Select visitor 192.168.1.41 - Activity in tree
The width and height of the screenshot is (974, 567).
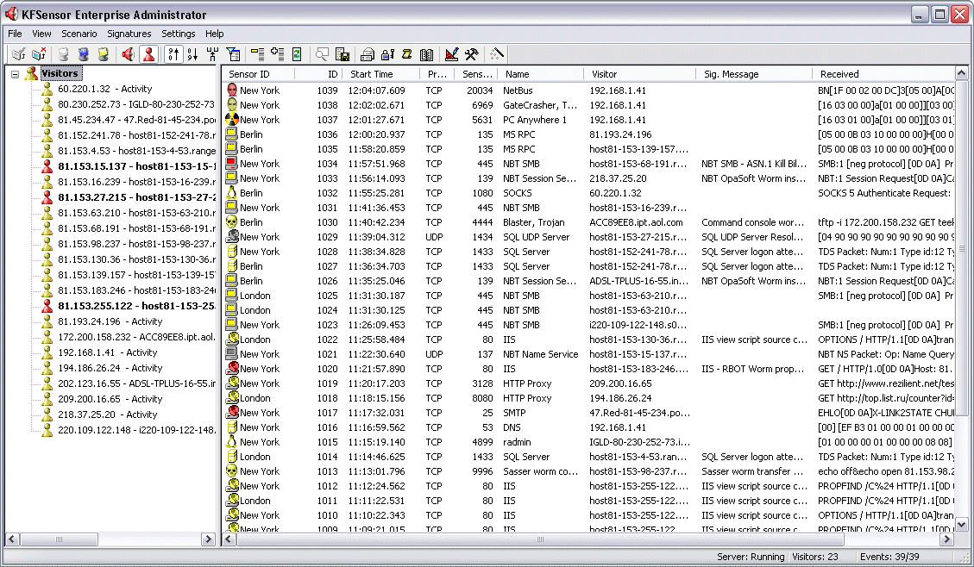107,352
